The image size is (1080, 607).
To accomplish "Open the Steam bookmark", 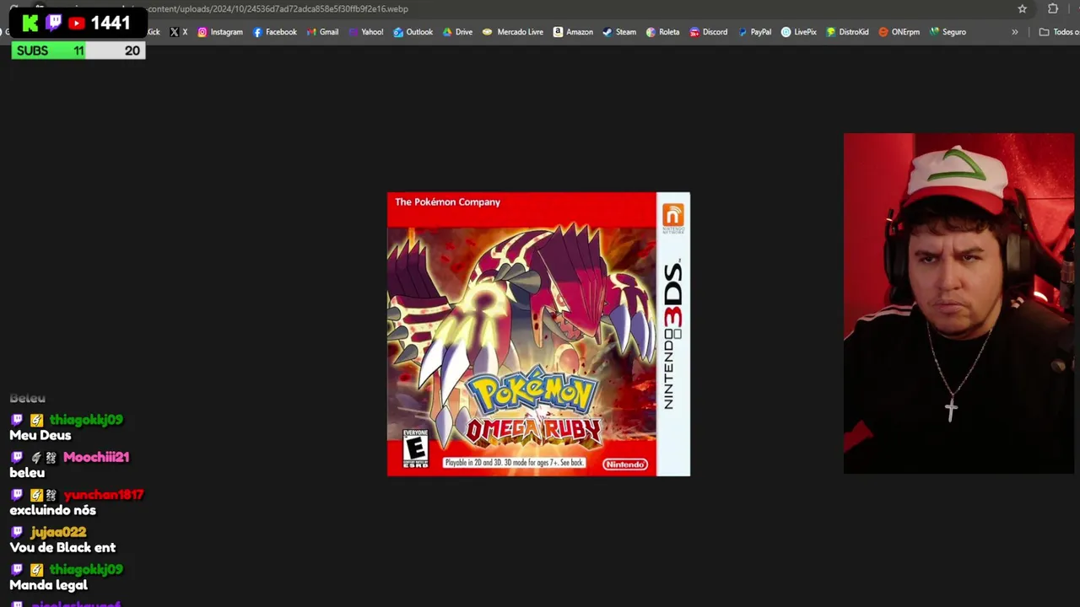I will (619, 32).
